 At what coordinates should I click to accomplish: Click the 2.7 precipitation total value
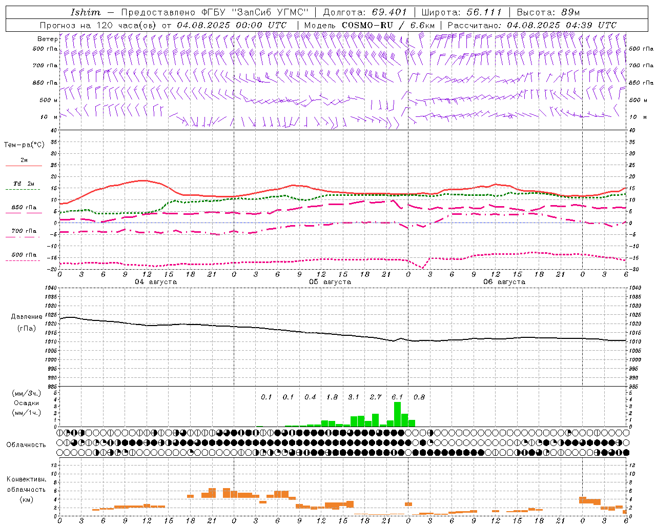[x=376, y=397]
